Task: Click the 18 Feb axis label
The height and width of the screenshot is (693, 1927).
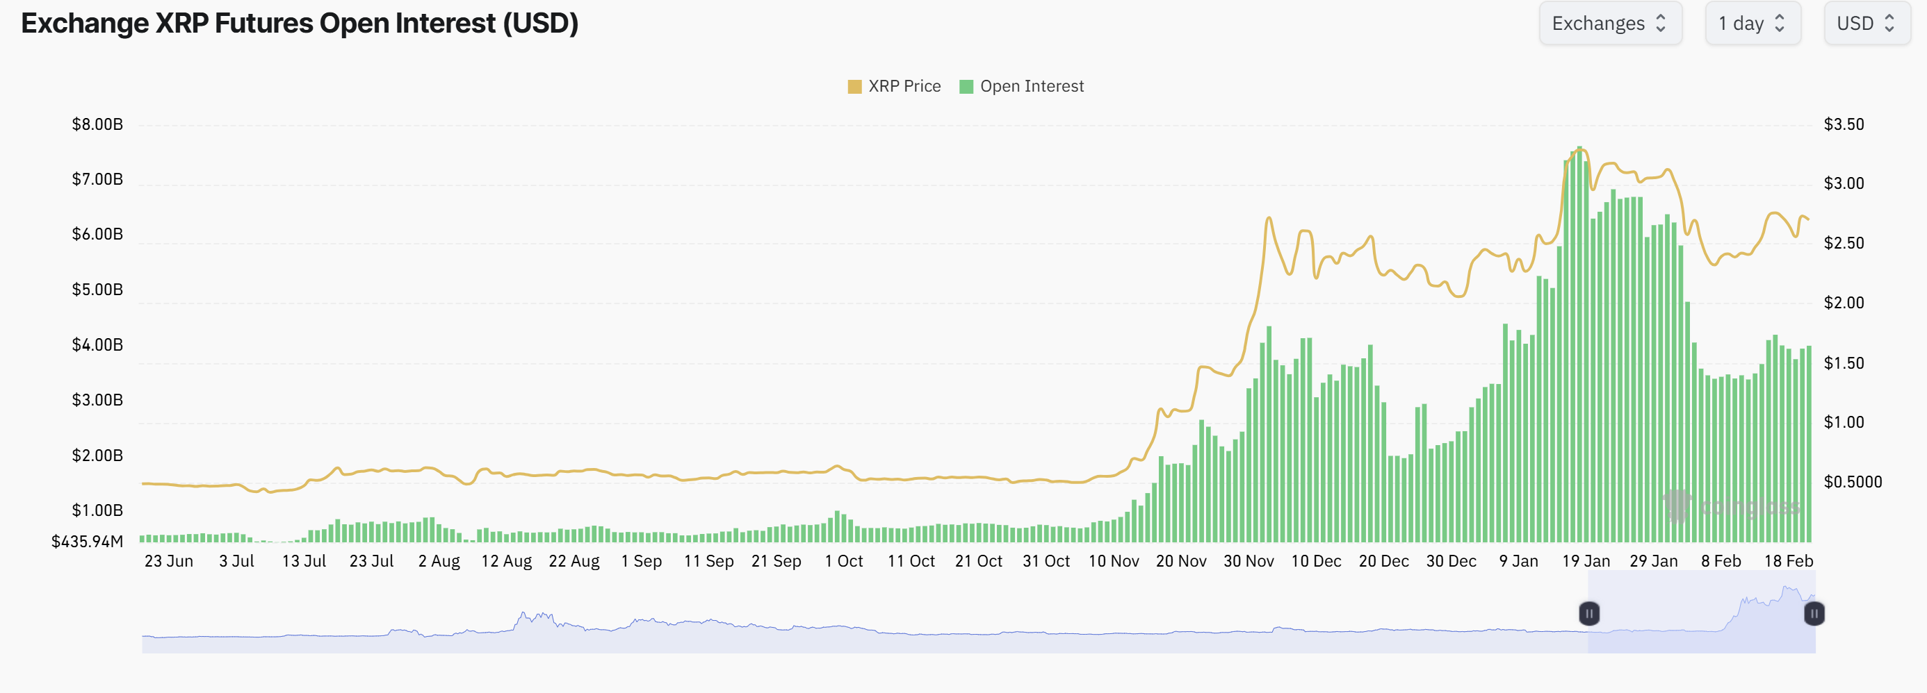Action: point(1789,560)
